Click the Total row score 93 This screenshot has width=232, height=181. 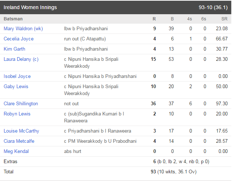tap(153, 172)
